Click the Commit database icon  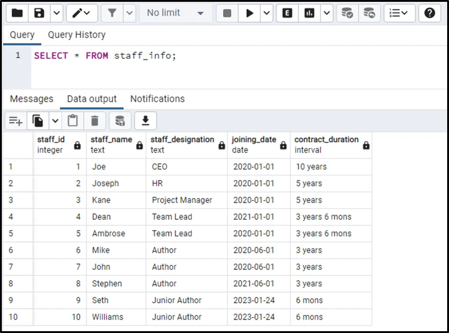(347, 13)
